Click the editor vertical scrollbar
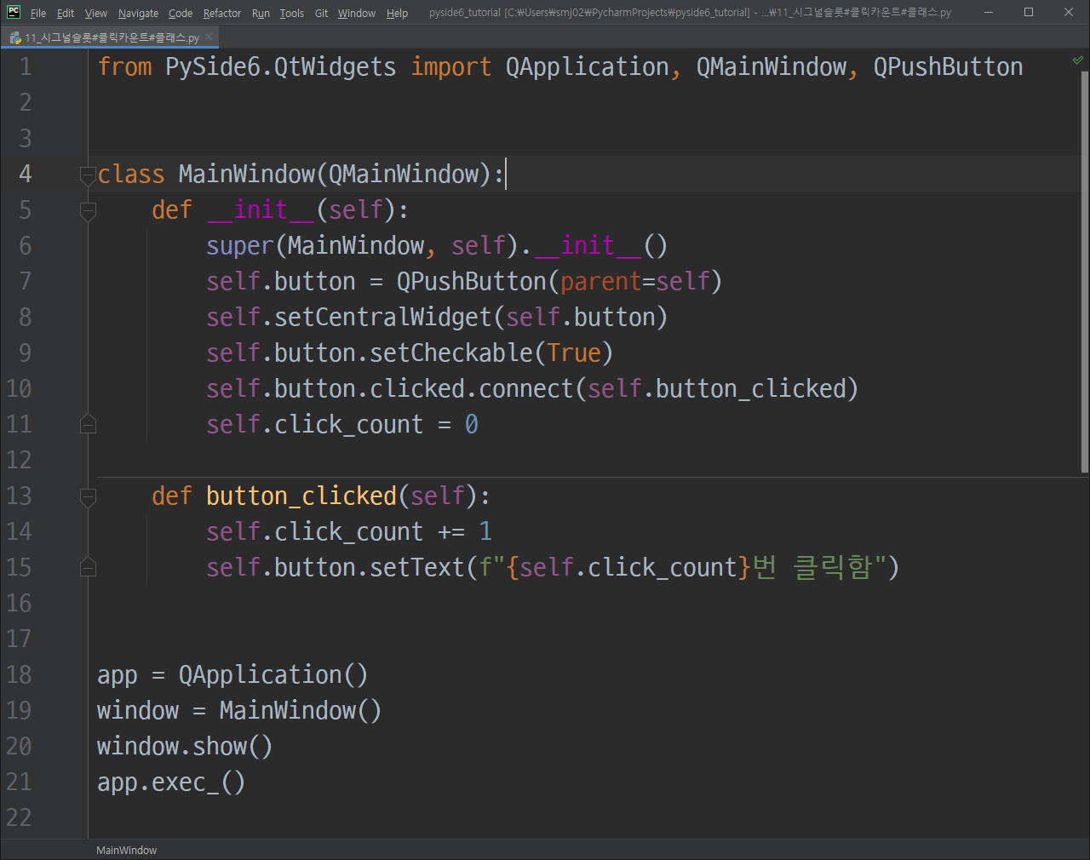The image size is (1090, 860). 1084,272
